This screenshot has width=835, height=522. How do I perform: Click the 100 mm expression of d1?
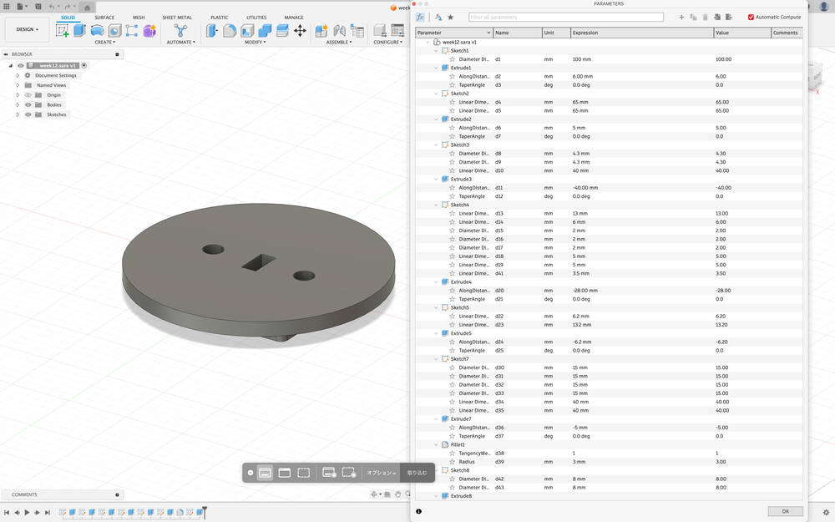pyautogui.click(x=582, y=59)
